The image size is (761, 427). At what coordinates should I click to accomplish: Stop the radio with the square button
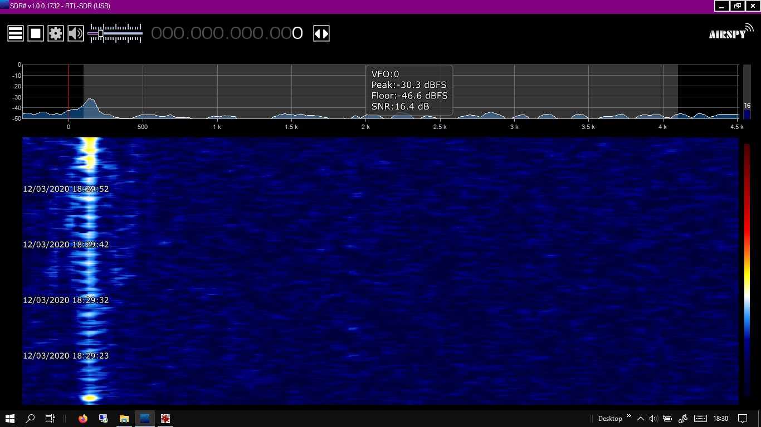coord(36,33)
